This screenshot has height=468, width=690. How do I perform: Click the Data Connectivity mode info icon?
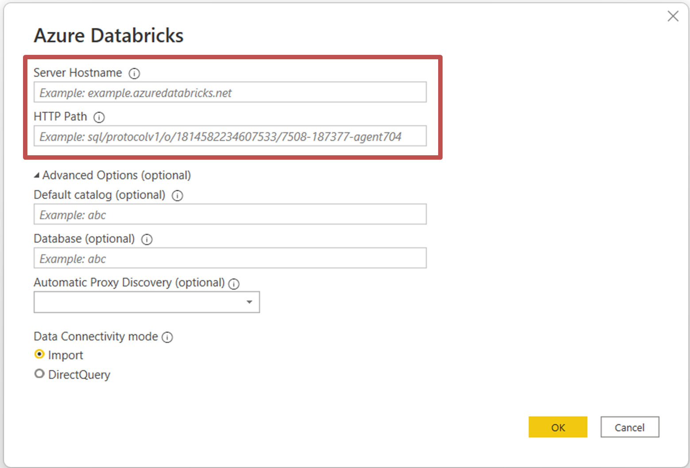click(167, 337)
